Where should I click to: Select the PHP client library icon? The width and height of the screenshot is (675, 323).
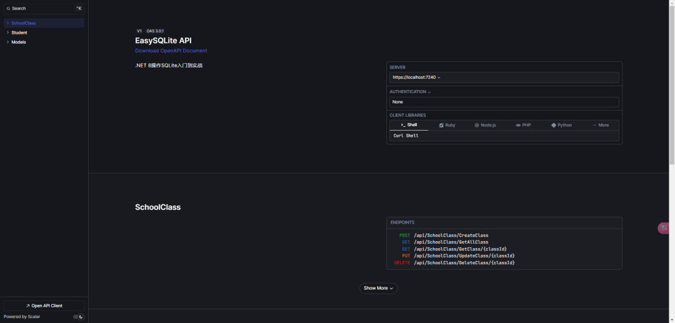tap(518, 125)
